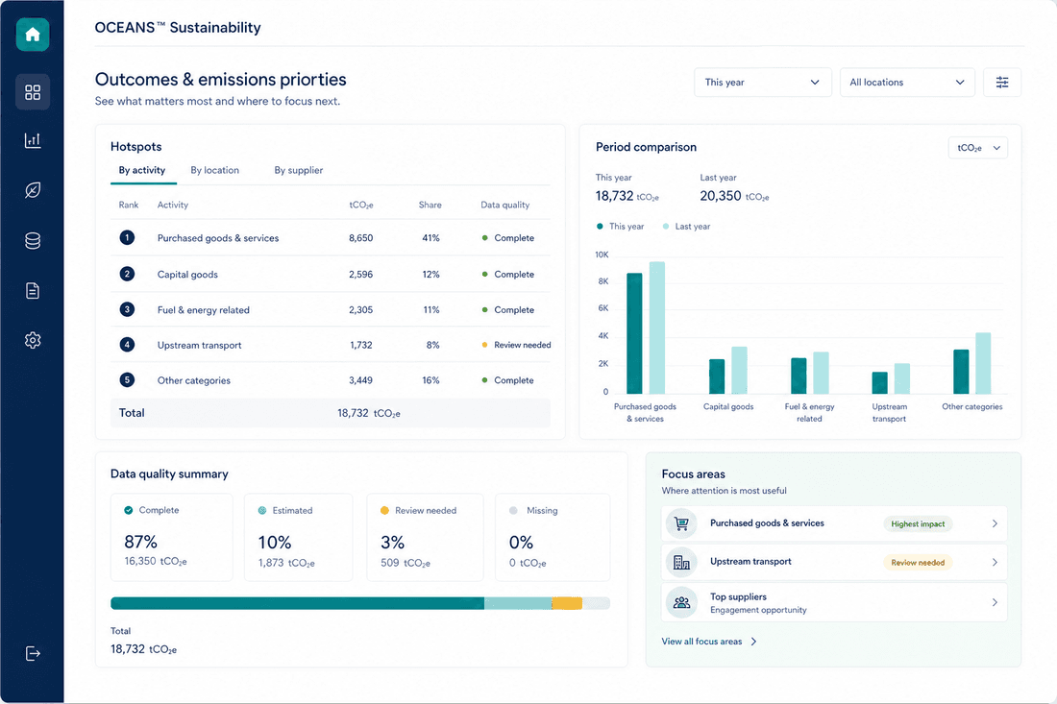Switch to the By location tab
The image size is (1057, 704).
pyautogui.click(x=214, y=170)
